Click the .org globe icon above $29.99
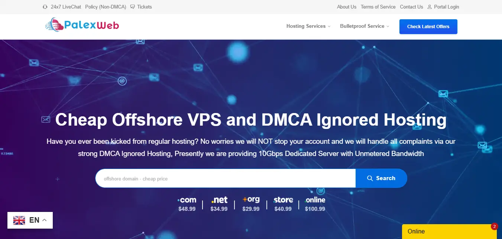502x239 pixels. point(244,199)
